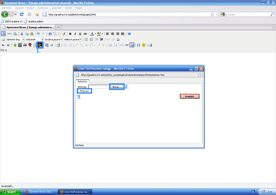Open find and replace tool
This screenshot has width=276, height=195.
(55, 34)
